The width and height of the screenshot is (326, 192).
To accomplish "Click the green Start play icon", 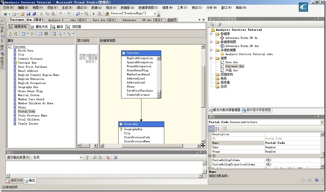I will pyautogui.click(x=94, y=14).
